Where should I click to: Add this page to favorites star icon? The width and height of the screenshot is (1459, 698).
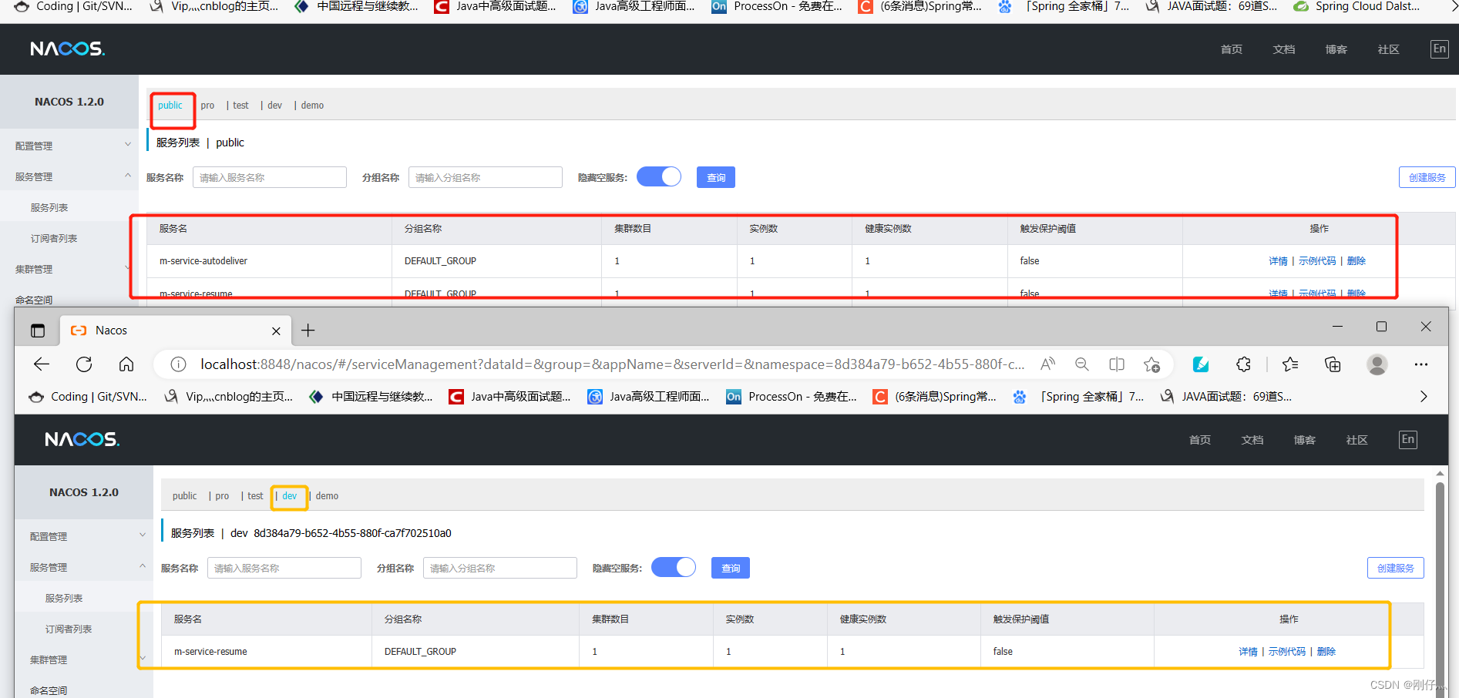pos(1152,364)
